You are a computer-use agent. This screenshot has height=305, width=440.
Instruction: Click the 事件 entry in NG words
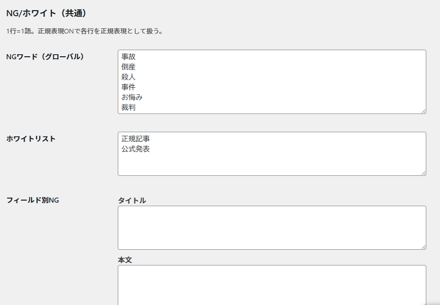pyautogui.click(x=128, y=87)
